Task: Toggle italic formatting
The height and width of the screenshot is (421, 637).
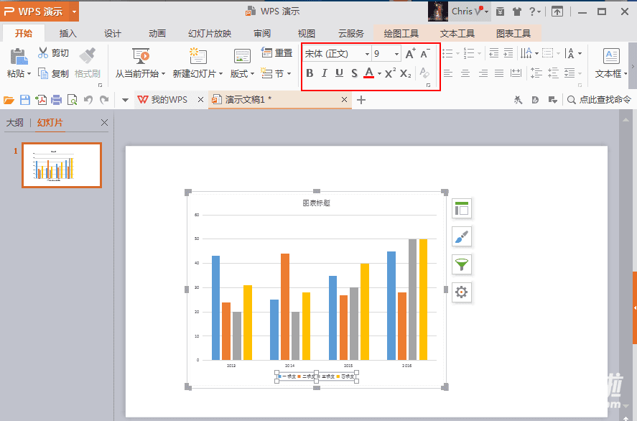Action: (x=324, y=73)
